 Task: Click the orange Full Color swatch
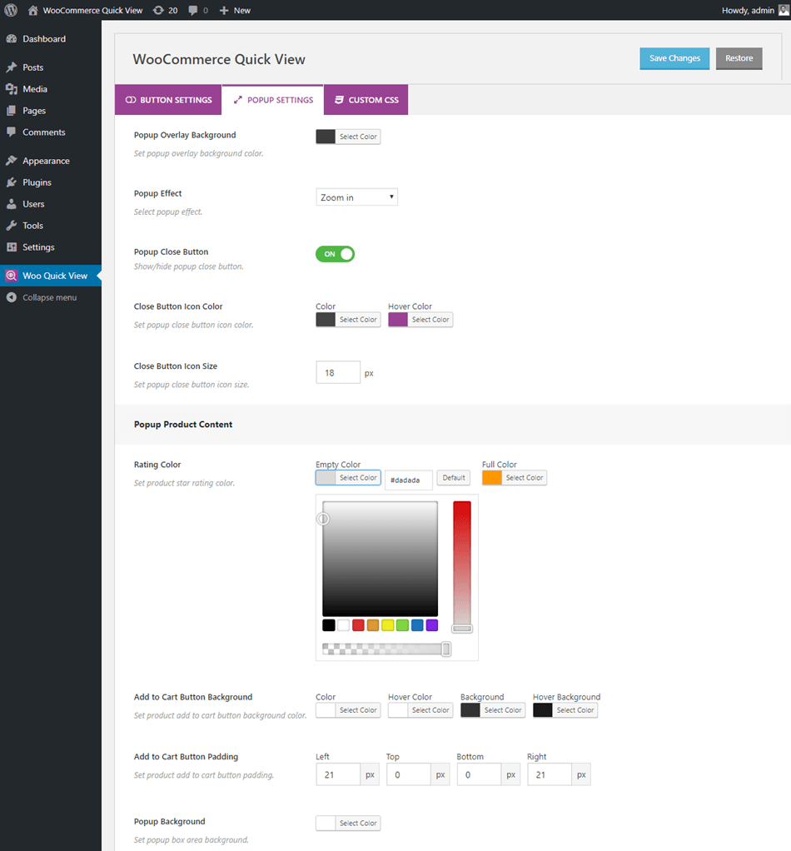coord(492,478)
